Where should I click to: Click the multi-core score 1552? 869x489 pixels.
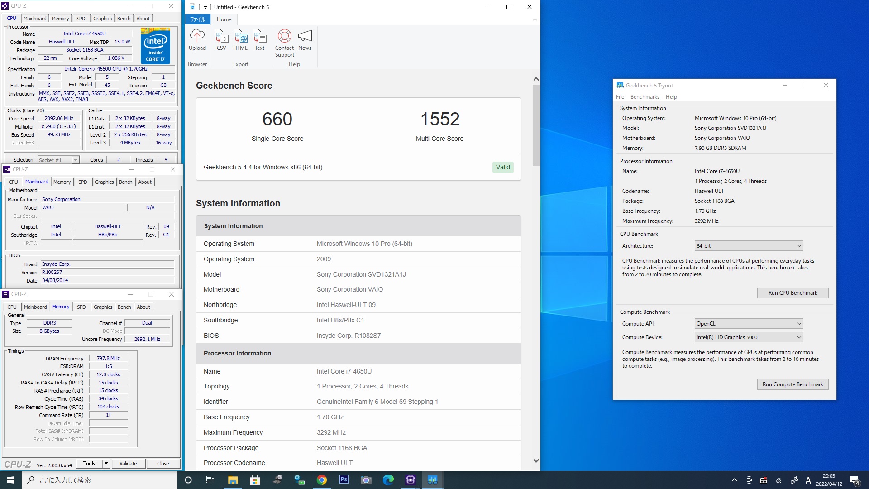coord(440,119)
